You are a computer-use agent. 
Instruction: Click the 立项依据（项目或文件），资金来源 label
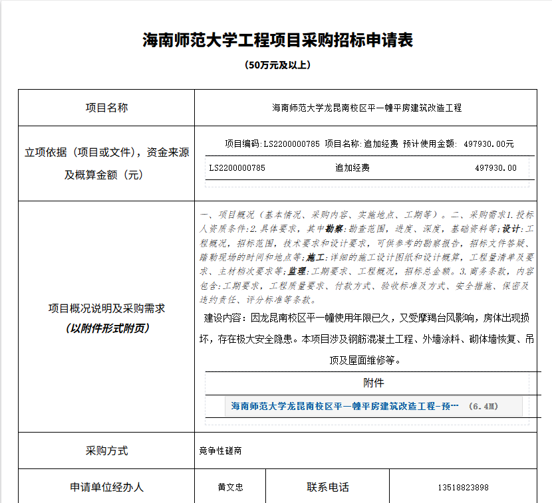pos(106,152)
